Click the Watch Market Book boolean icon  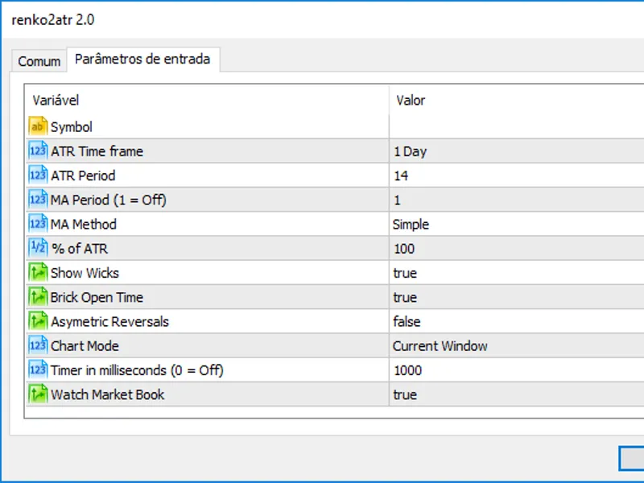(38, 394)
